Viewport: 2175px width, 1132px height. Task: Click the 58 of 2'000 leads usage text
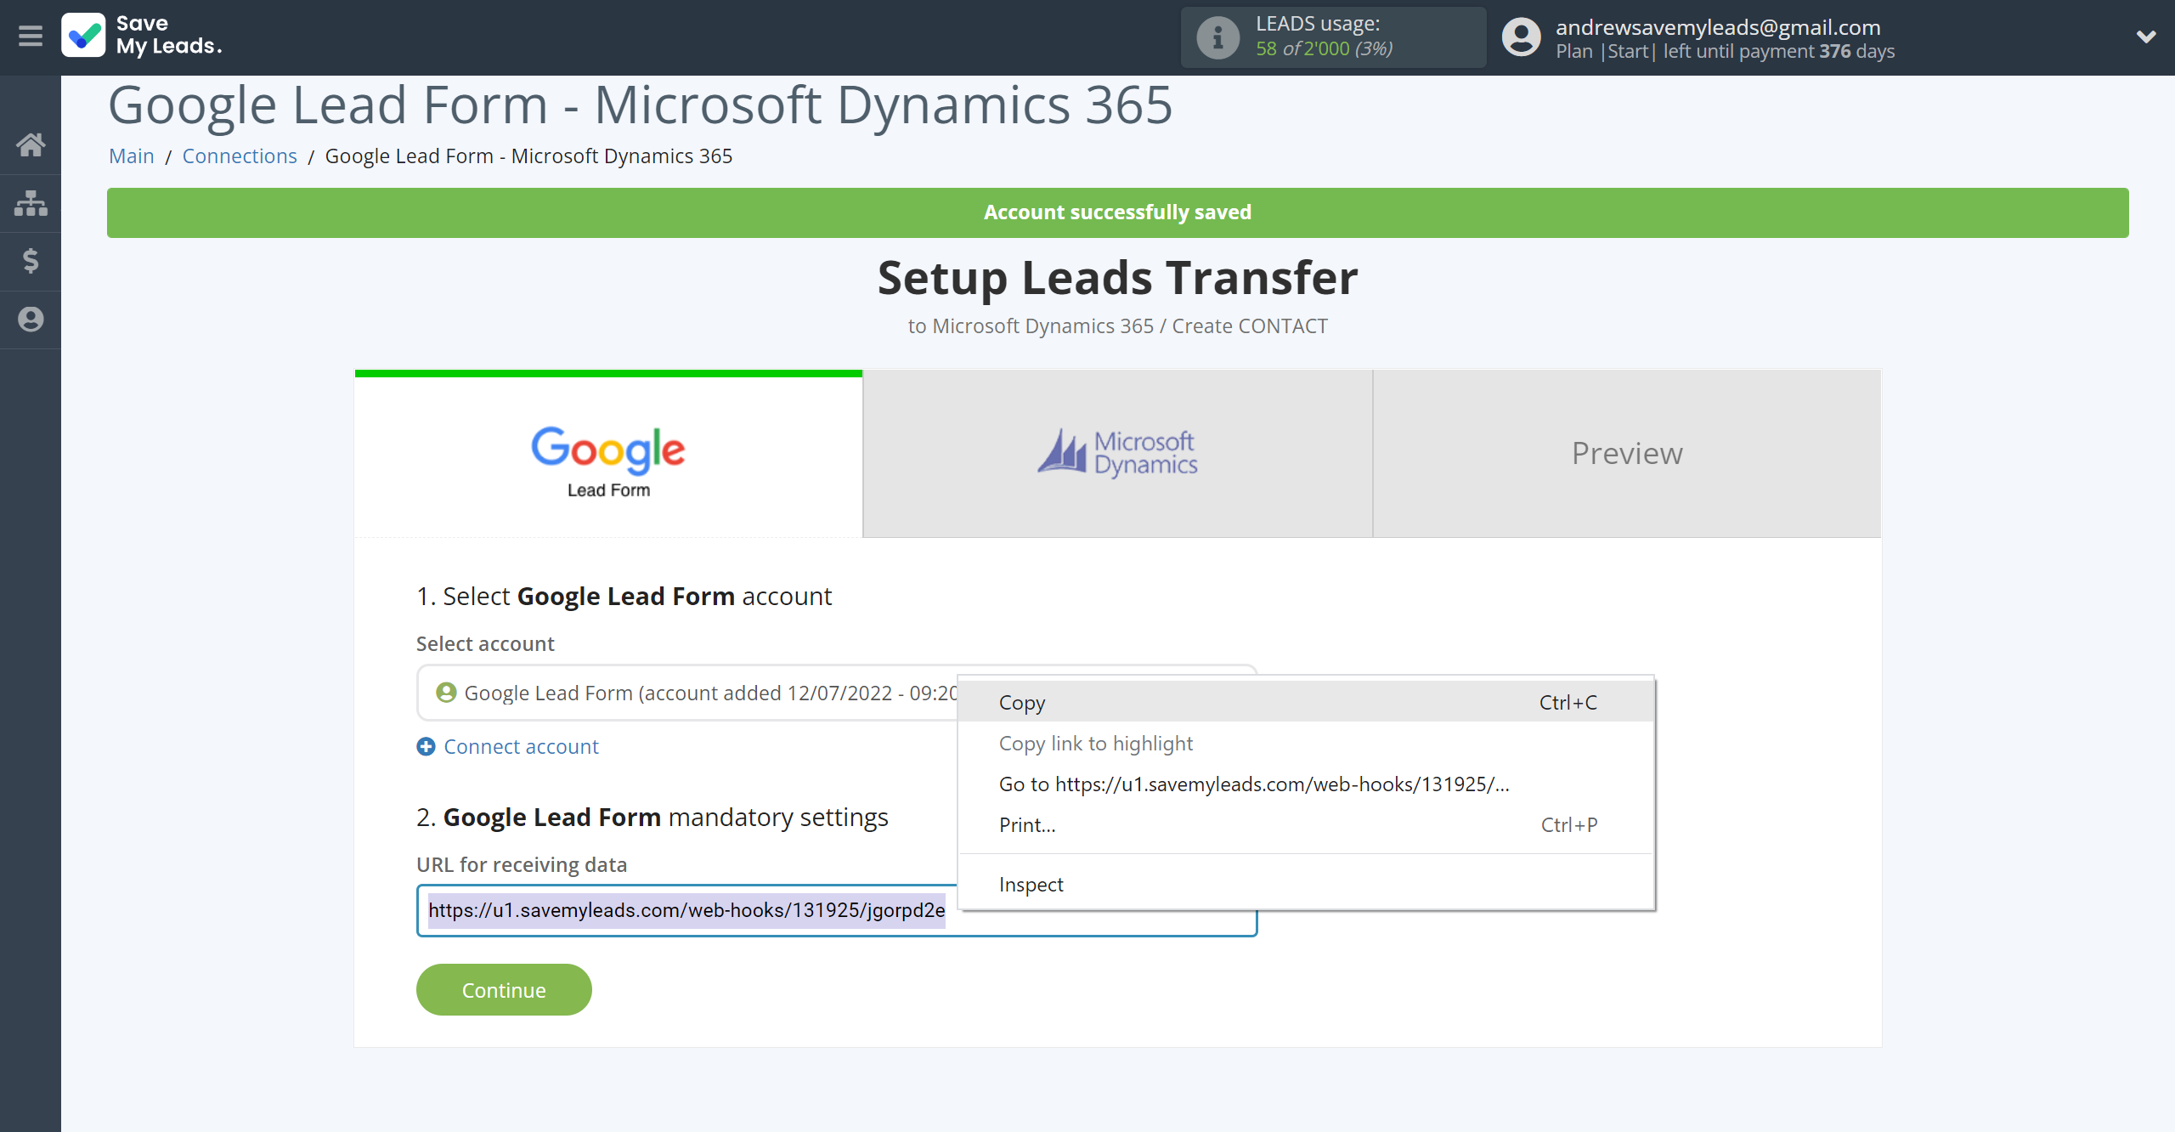pyautogui.click(x=1324, y=49)
